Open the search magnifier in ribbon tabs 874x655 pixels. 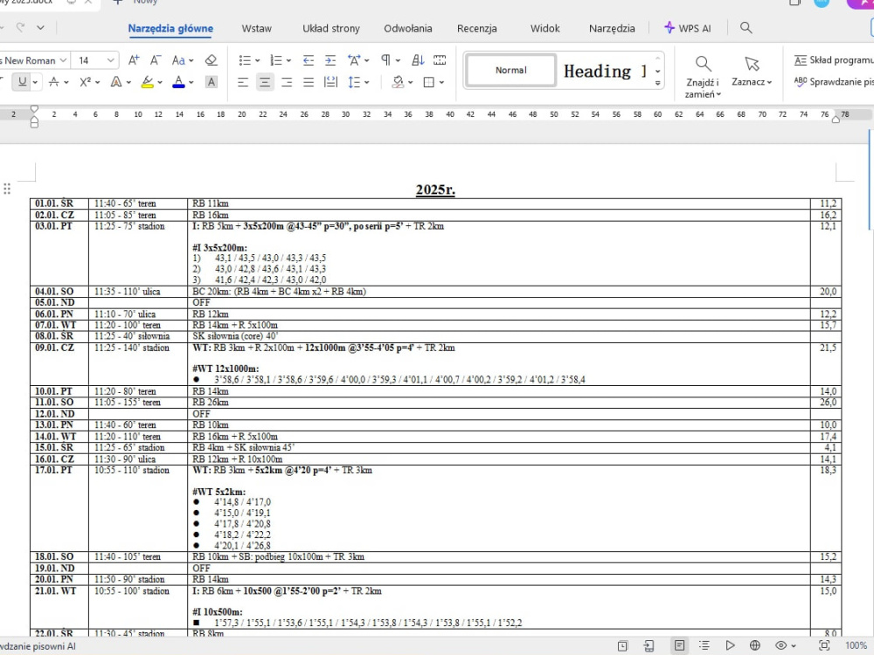coord(746,28)
